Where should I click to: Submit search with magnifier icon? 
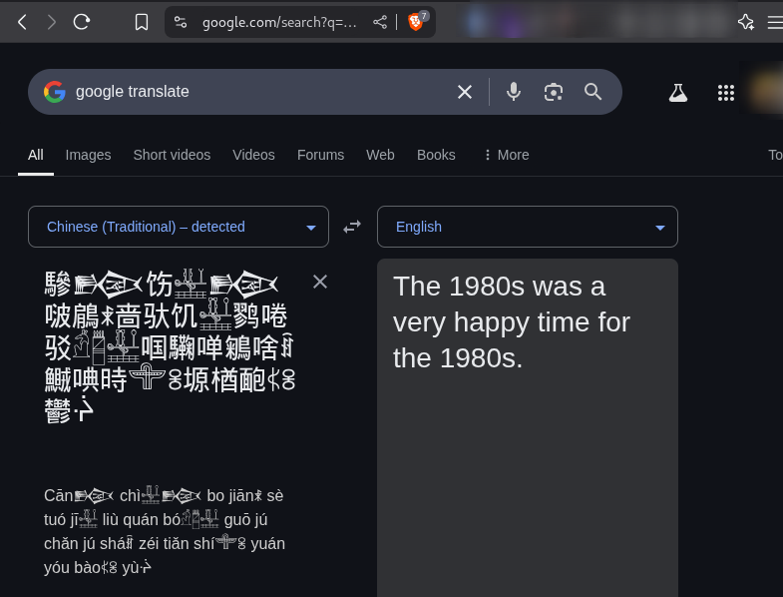[x=592, y=92]
